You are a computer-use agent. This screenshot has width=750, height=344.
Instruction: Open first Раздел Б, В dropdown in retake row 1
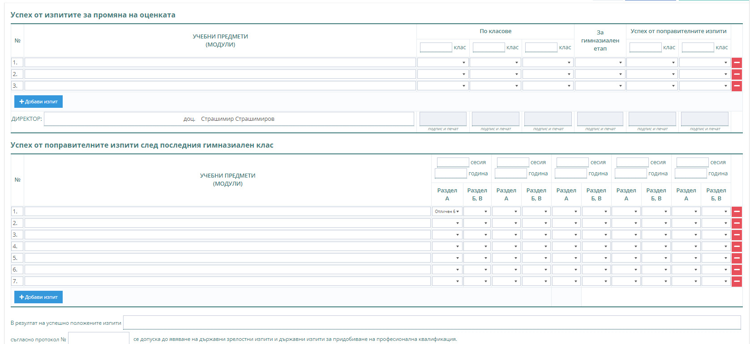(x=477, y=212)
